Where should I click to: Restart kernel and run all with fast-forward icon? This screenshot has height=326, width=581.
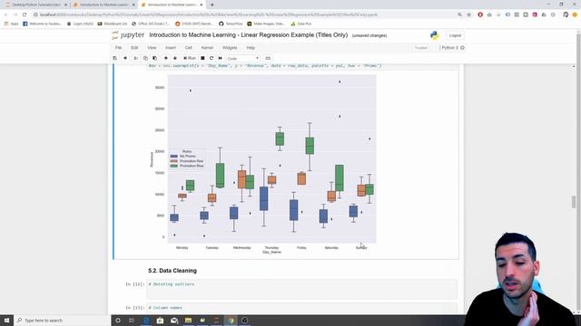pos(220,58)
